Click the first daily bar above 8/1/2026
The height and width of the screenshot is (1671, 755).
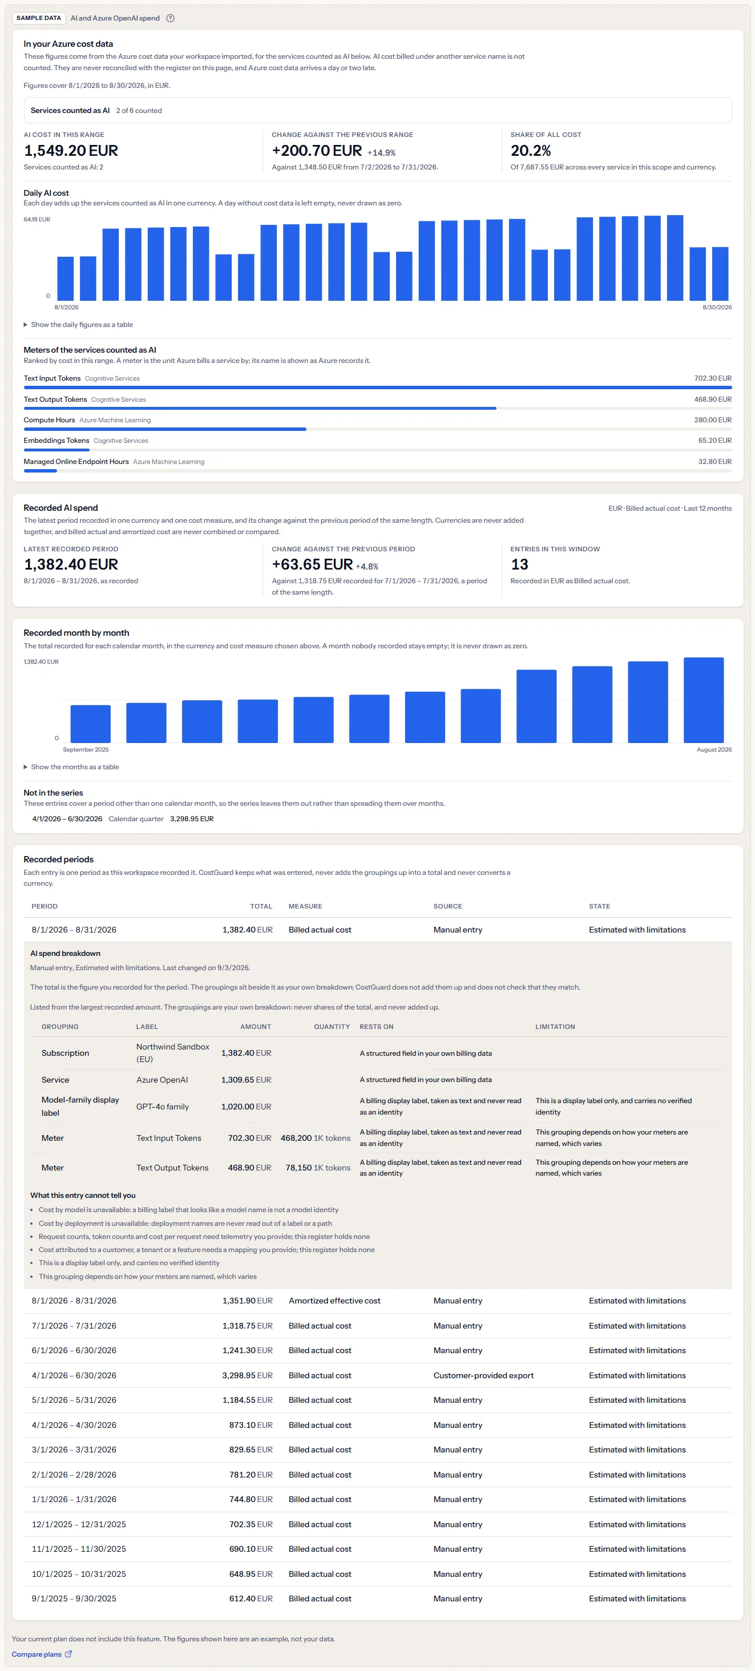(66, 278)
